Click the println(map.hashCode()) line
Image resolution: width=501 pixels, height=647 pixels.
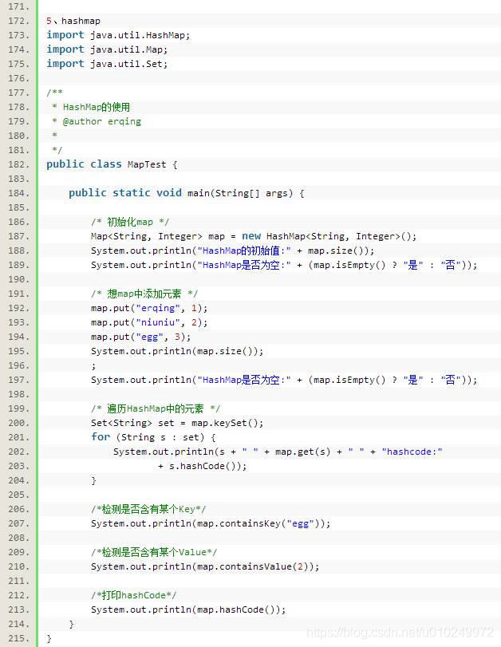(x=188, y=610)
